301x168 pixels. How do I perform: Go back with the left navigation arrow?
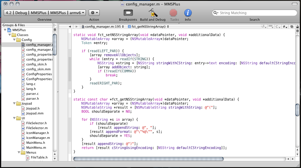(x=70, y=27)
